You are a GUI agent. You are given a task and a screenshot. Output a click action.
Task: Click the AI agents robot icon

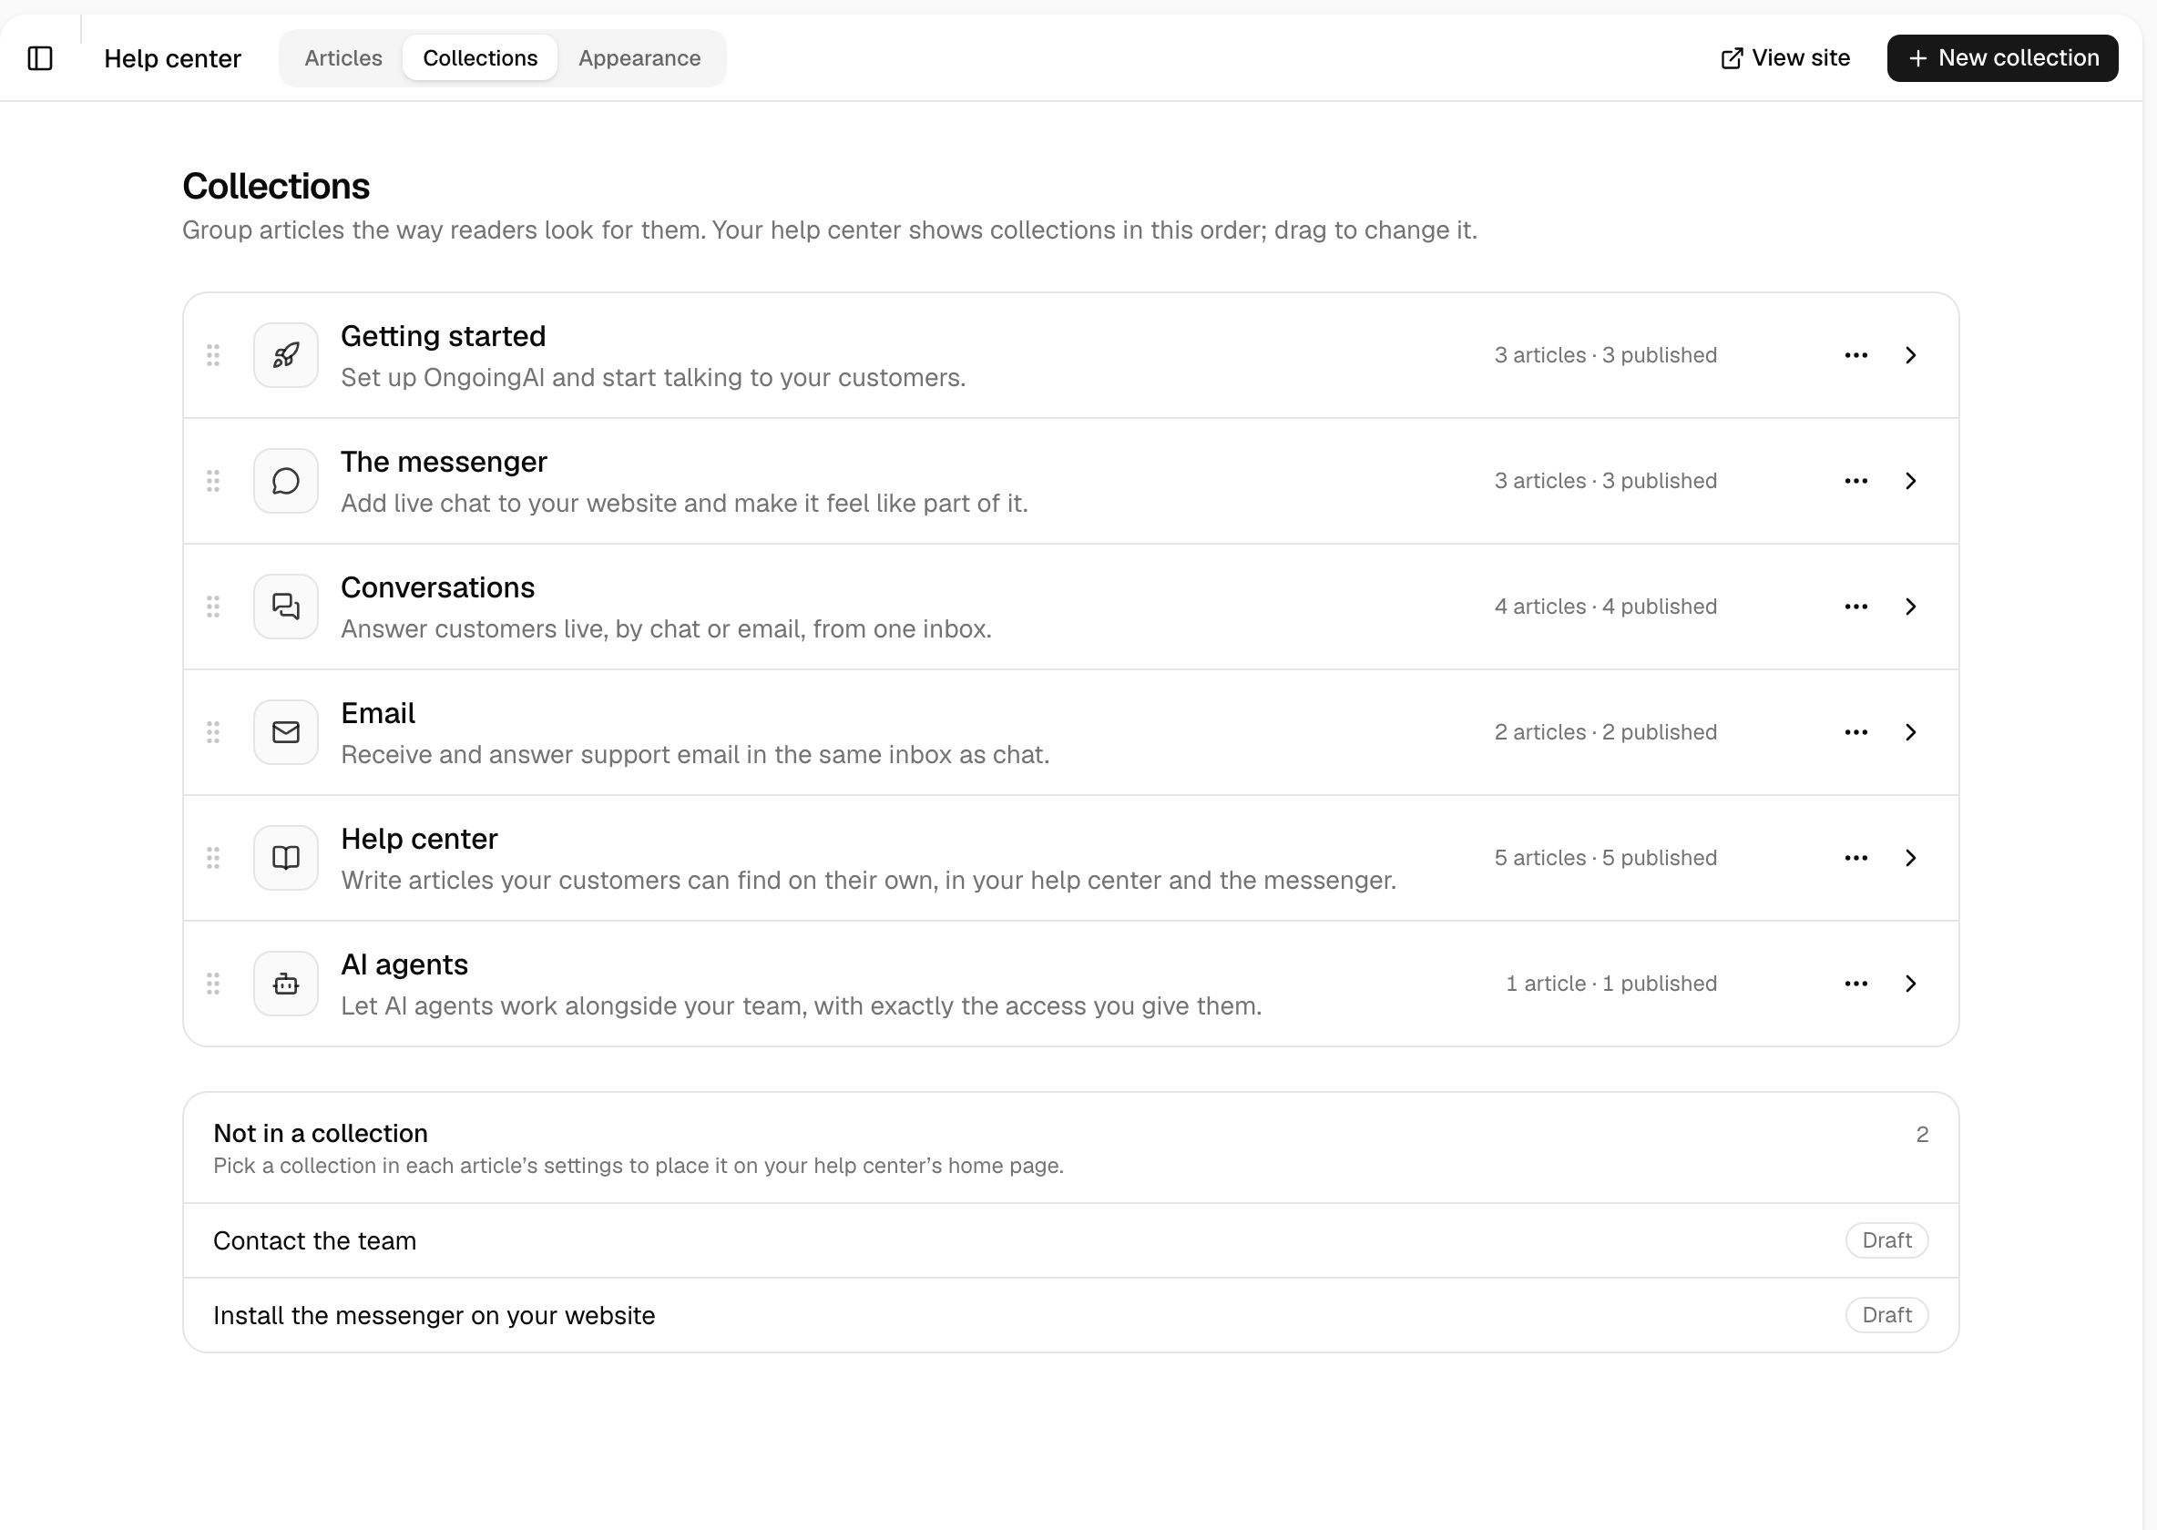point(285,984)
